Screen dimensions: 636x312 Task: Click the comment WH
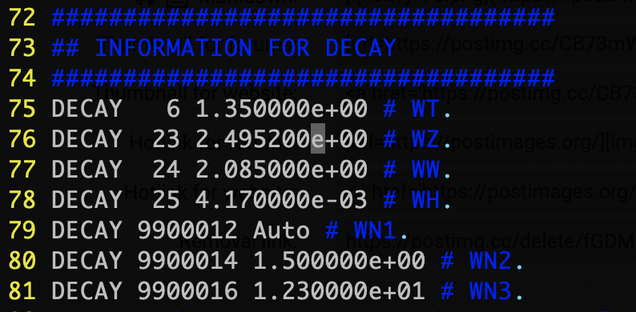[426, 199]
